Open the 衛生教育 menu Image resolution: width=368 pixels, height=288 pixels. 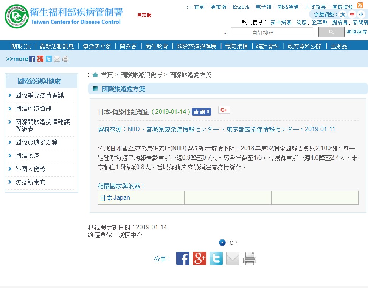(x=157, y=46)
